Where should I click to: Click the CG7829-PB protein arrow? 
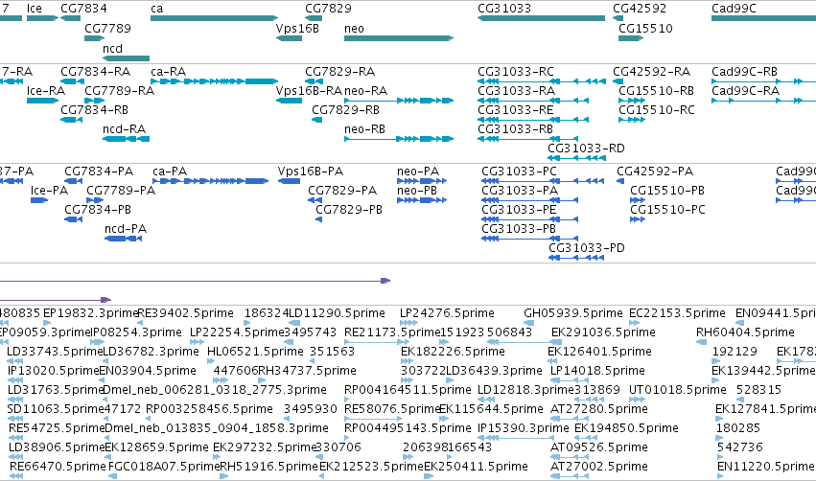click(x=319, y=219)
